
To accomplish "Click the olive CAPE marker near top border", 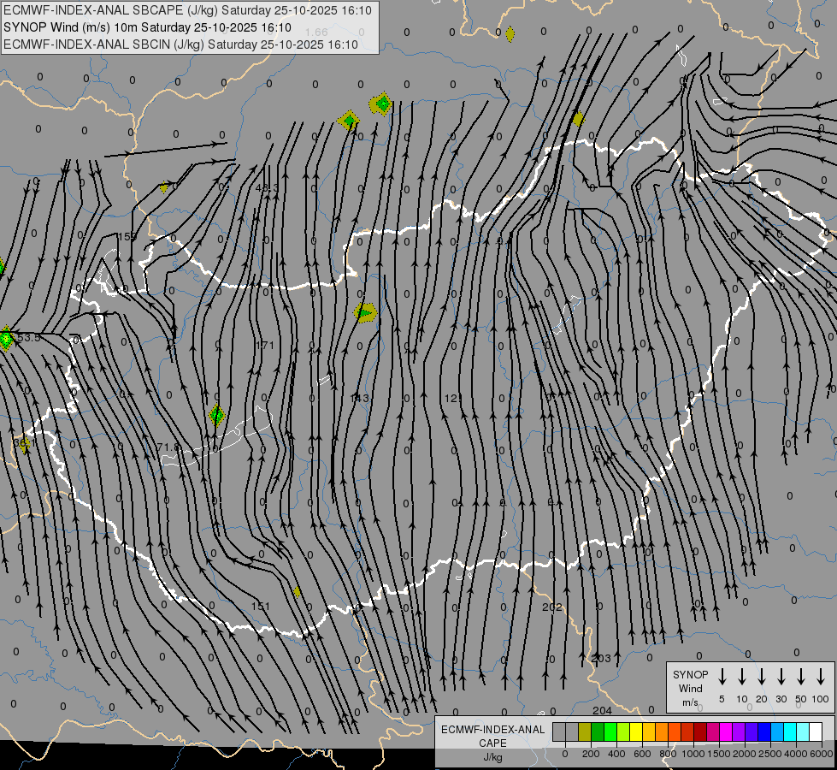I will pyautogui.click(x=510, y=34).
